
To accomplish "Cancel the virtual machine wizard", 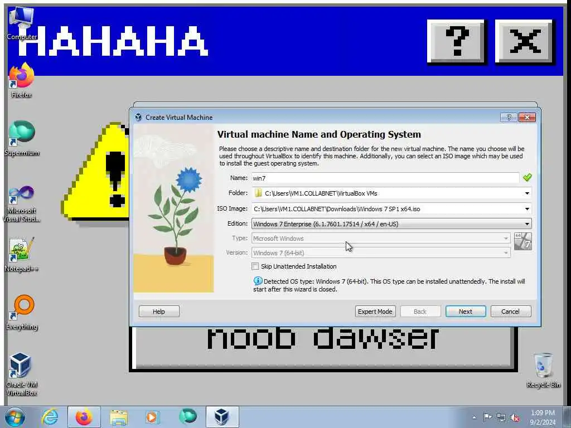I will coord(511,312).
